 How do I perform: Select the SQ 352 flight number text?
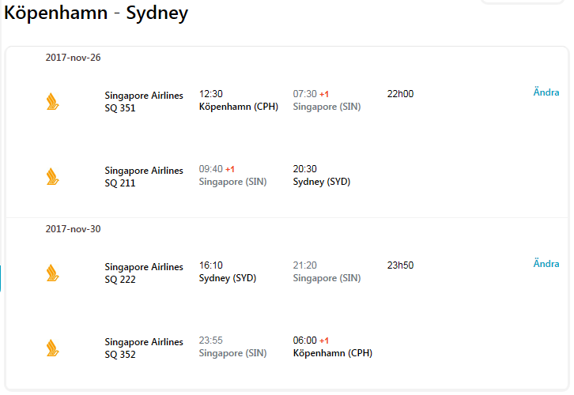pos(120,355)
